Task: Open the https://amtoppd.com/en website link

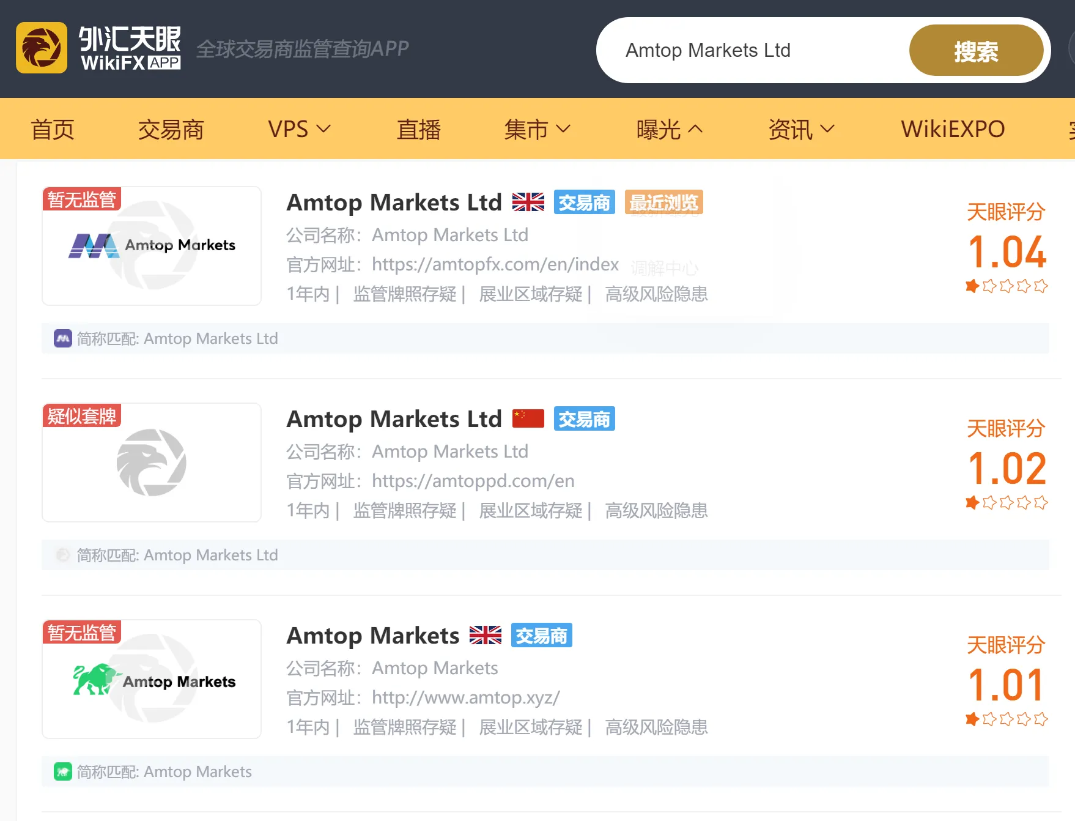Action: (x=473, y=481)
